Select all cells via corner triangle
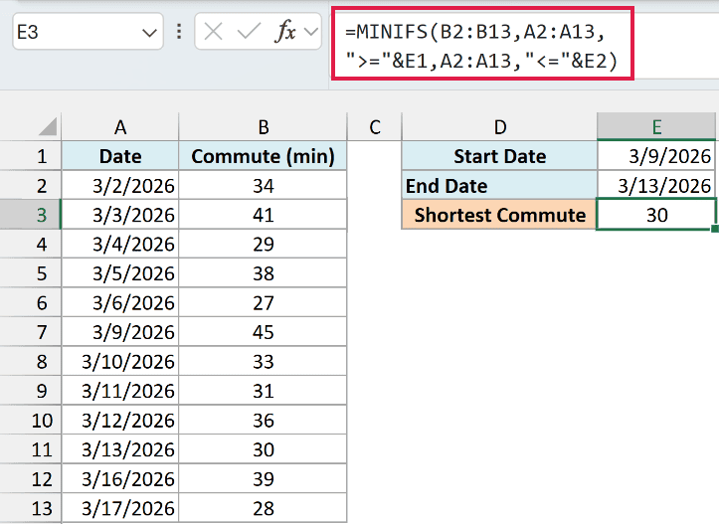Viewport: 719px width, 524px height. pos(48,126)
